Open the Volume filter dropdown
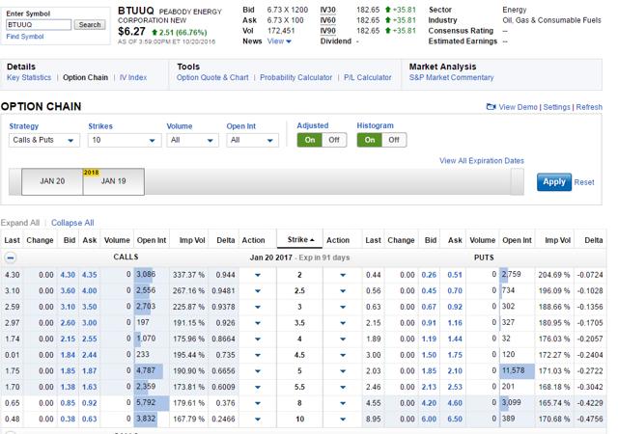Screen dimensions: 618x434 192,140
